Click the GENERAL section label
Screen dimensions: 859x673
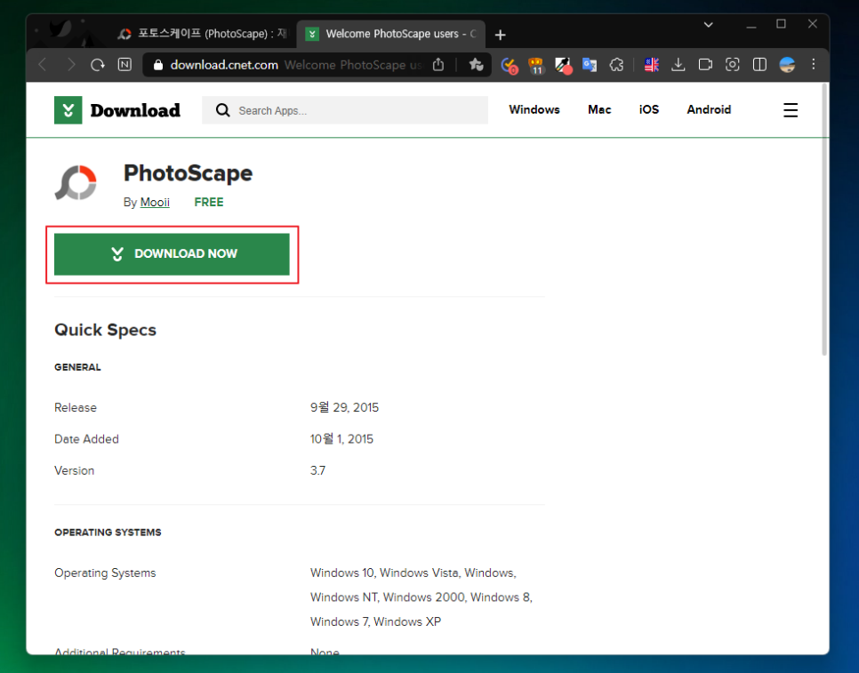pos(77,367)
